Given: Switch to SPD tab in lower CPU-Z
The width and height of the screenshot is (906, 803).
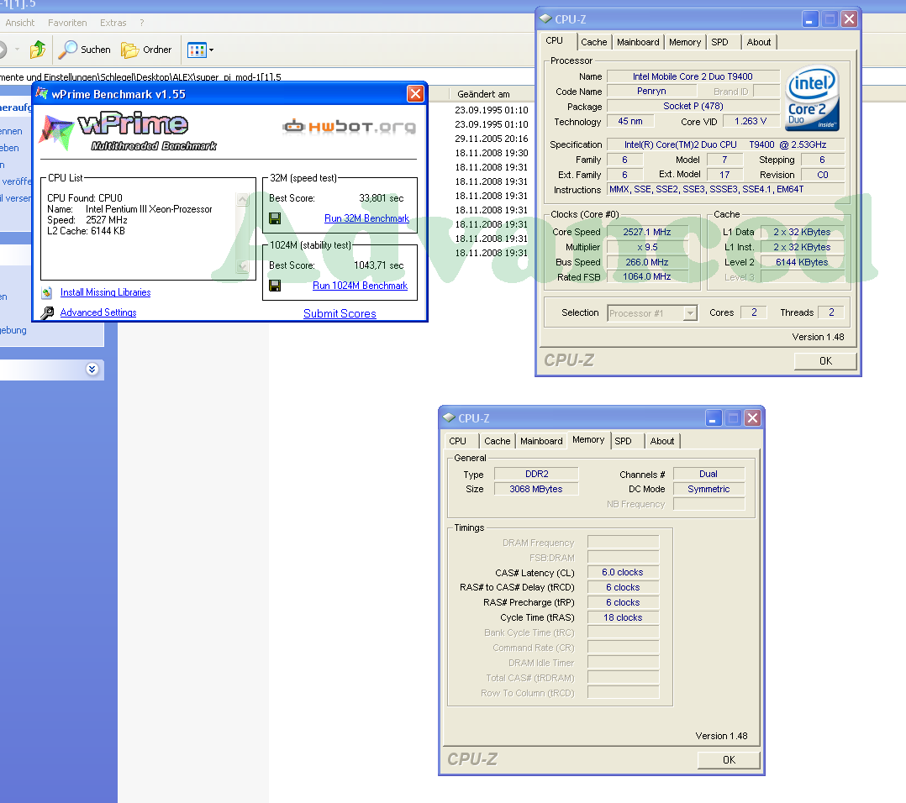Looking at the screenshot, I should (x=623, y=441).
